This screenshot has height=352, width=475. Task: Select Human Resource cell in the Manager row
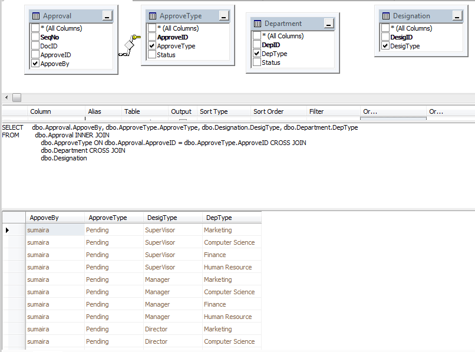[x=232, y=317]
